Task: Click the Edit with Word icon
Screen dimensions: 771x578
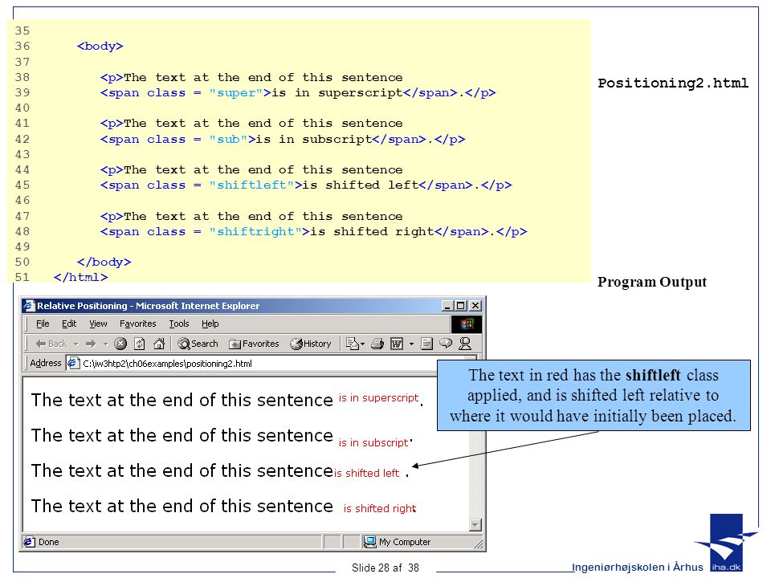Action: point(396,344)
